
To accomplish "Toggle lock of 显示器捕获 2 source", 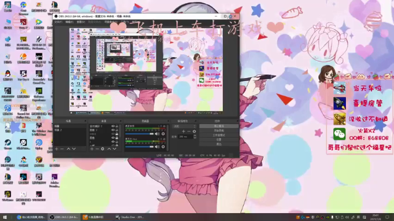I will pyautogui.click(x=116, y=126).
